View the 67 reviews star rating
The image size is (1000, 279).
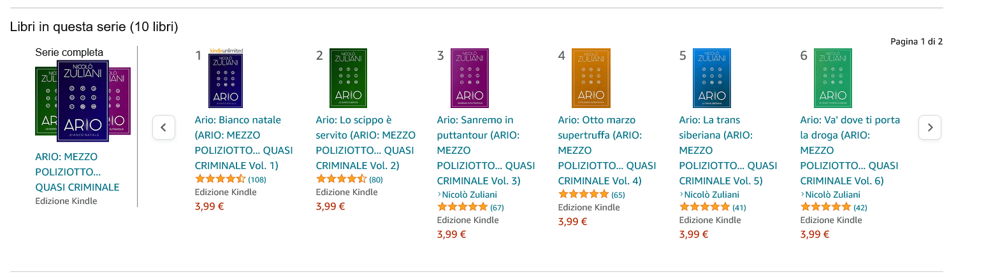(x=462, y=207)
